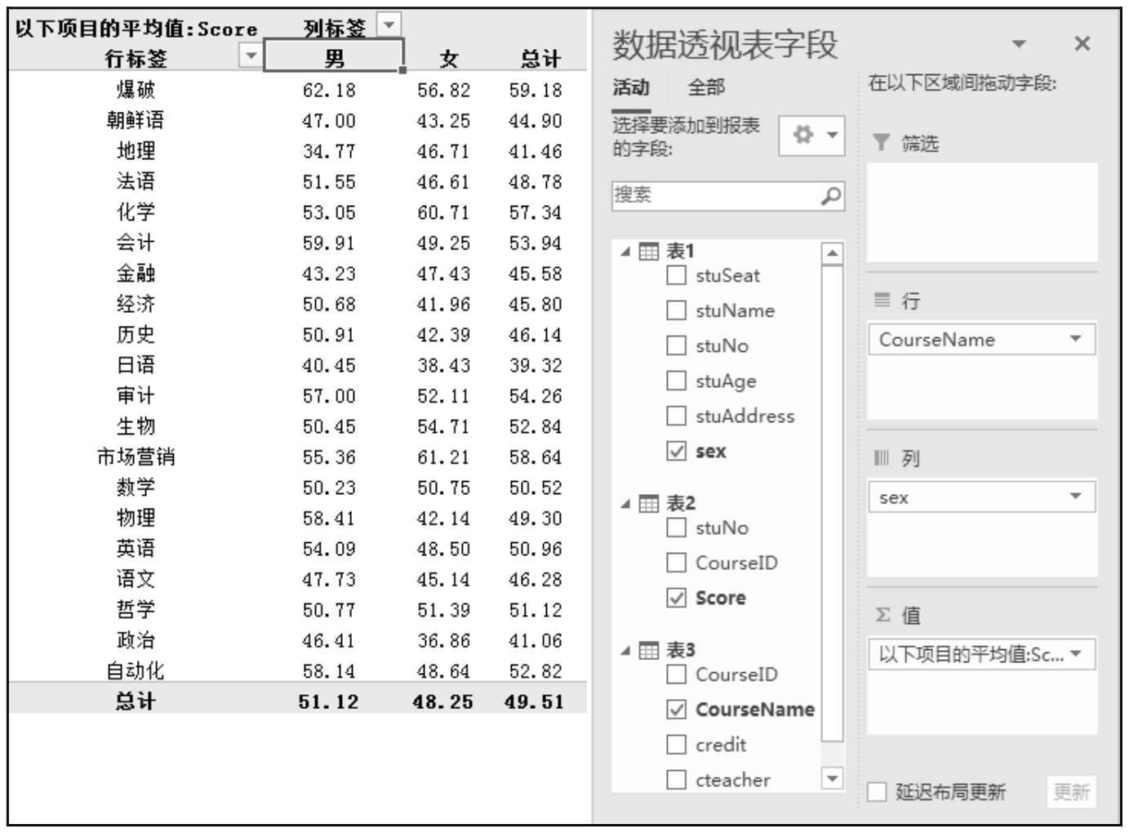The width and height of the screenshot is (1129, 833).
Task: Open the 行标签 filter dropdown
Action: click(251, 56)
